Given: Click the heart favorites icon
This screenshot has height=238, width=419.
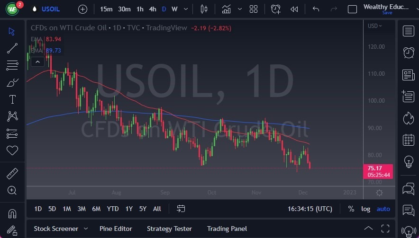Looking at the screenshot, I should 12,150.
